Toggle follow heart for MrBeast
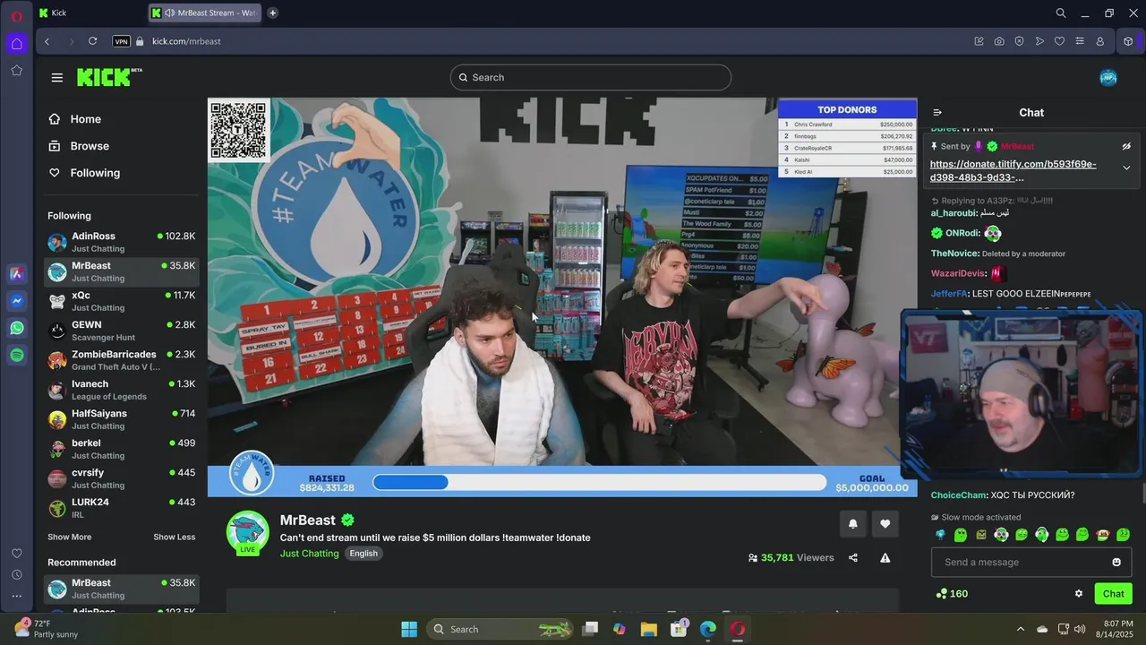1146x645 pixels. (885, 524)
